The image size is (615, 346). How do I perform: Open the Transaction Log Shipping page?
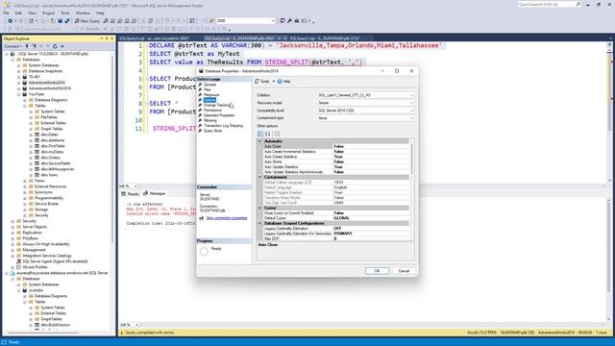point(223,126)
